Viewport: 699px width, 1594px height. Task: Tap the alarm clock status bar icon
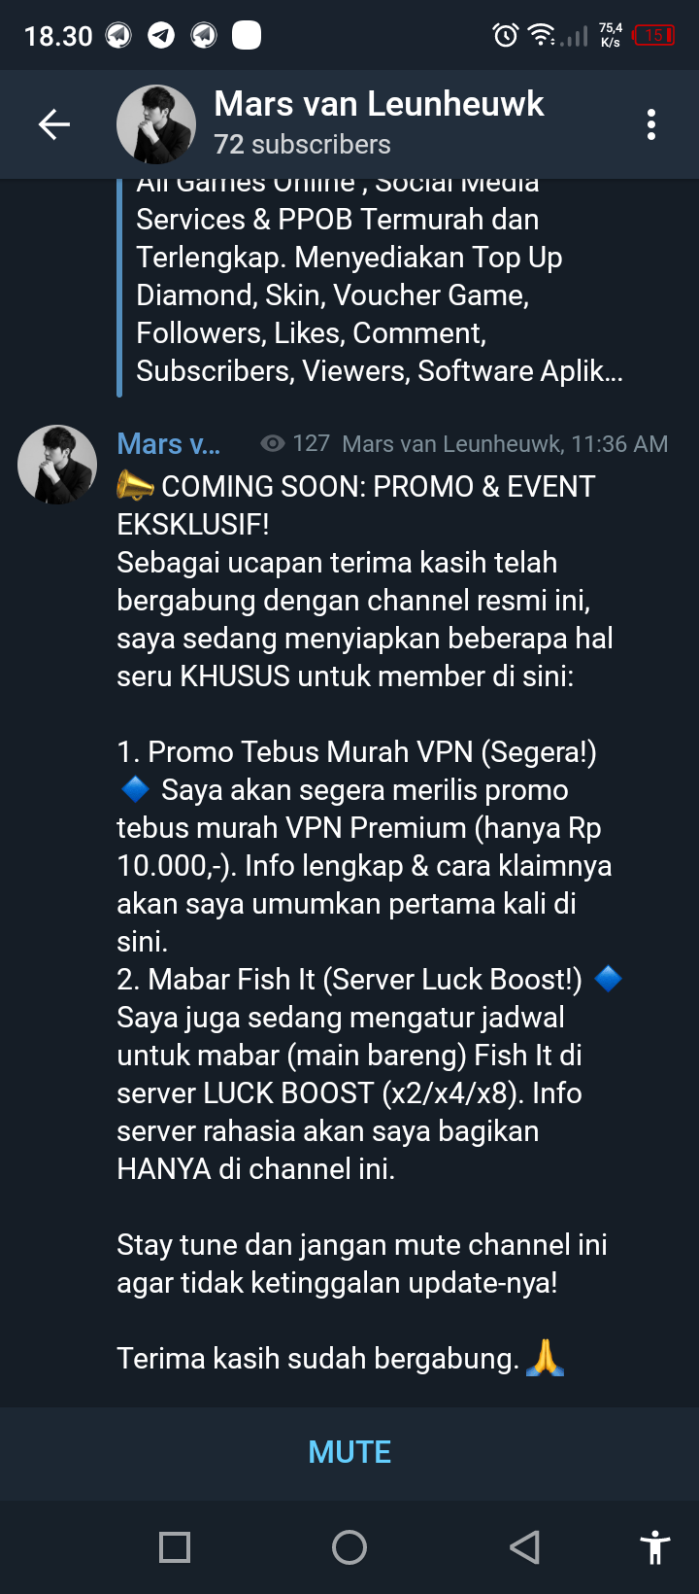[x=506, y=36]
